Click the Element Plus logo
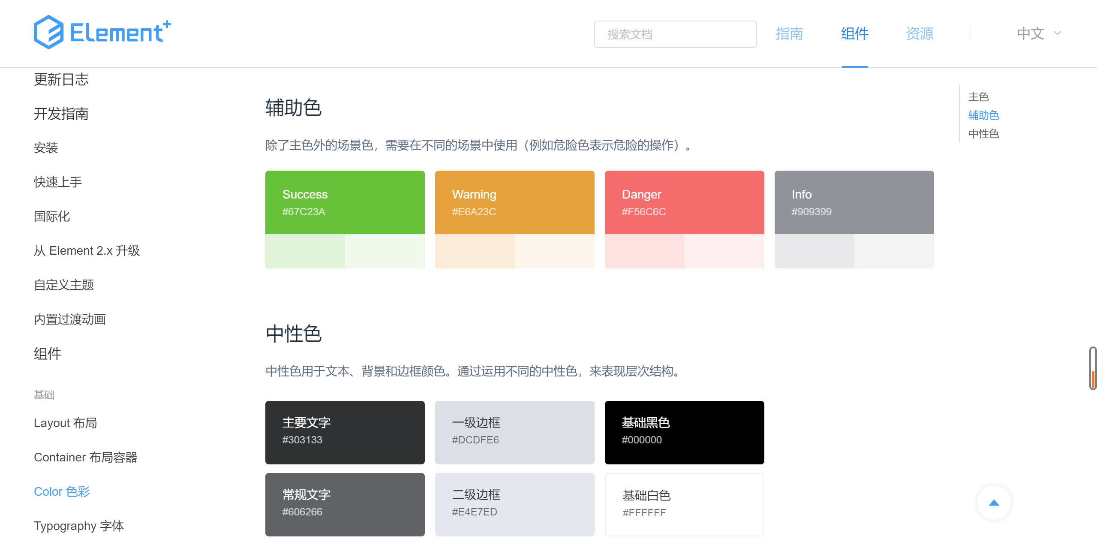Image resolution: width=1097 pixels, height=542 pixels. 102,33
